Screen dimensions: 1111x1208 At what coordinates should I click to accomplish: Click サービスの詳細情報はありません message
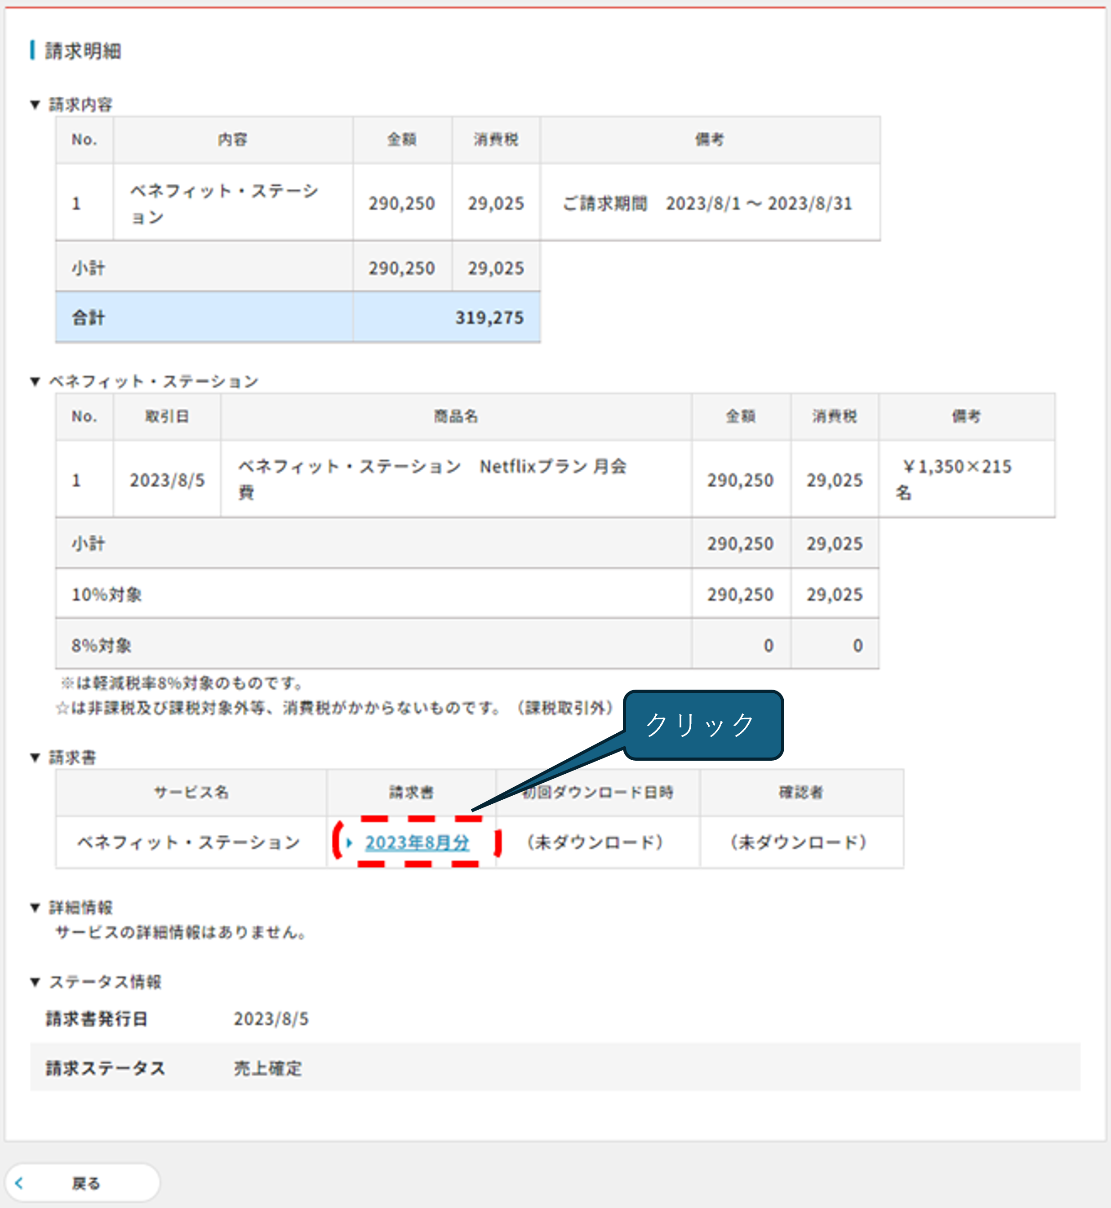181,932
